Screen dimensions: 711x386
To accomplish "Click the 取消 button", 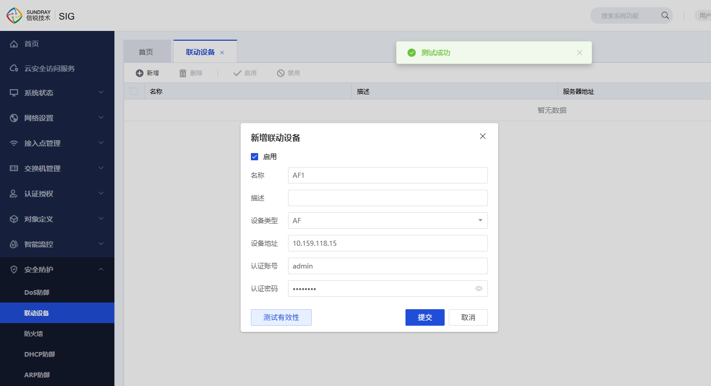I will [x=468, y=317].
